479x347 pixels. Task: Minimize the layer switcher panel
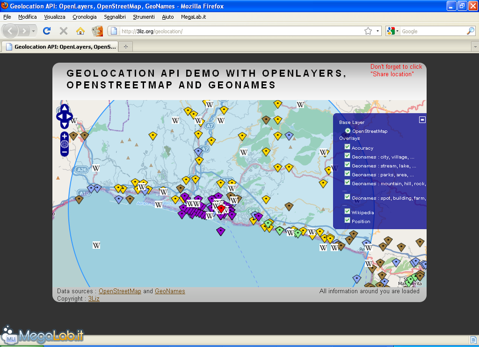coord(422,120)
